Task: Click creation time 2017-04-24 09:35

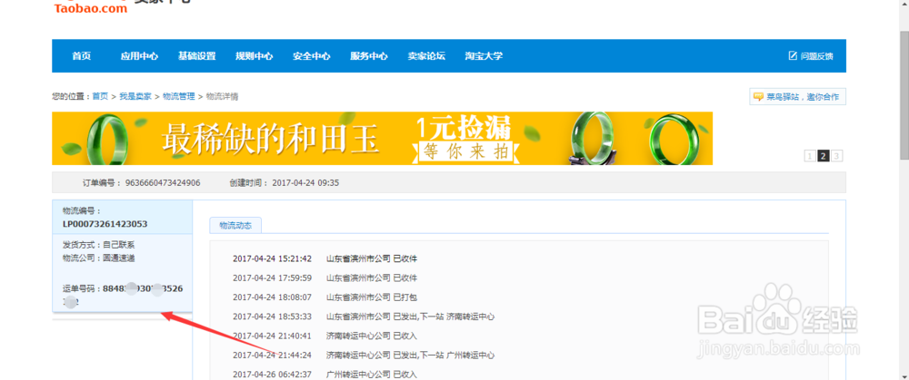Action: pyautogui.click(x=305, y=183)
